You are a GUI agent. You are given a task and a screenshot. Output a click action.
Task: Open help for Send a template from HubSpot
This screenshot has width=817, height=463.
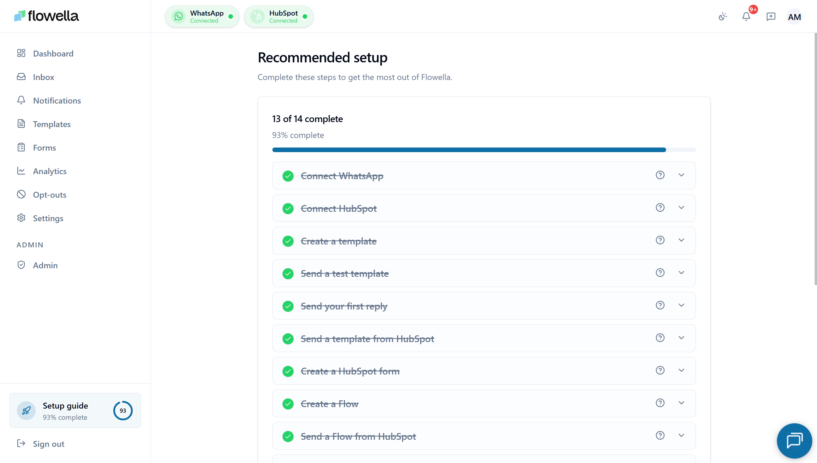tap(660, 338)
